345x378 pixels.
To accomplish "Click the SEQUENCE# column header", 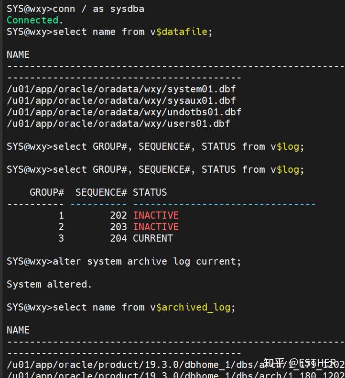I will pos(101,192).
